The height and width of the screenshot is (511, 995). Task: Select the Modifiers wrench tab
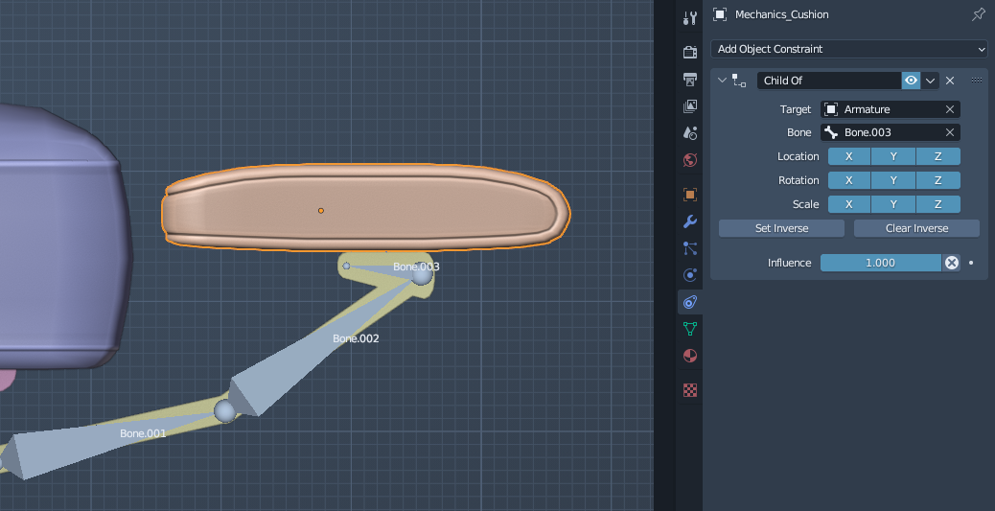click(689, 221)
